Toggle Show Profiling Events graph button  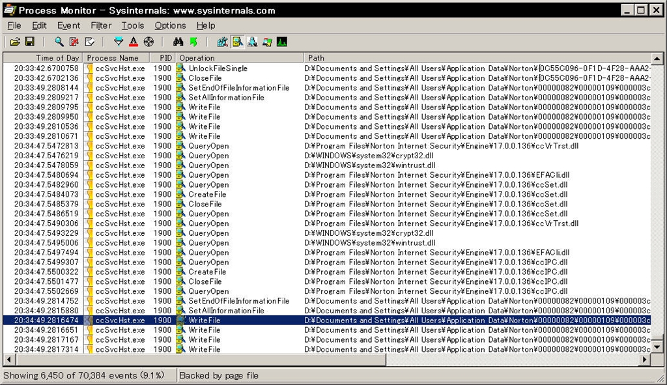pos(281,42)
